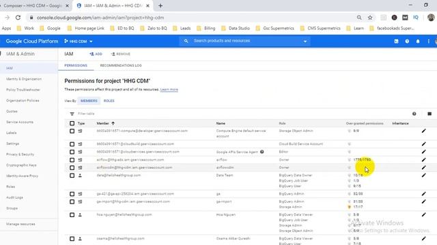Open the HHG CDM project selector dropdown
This screenshot has height=245, width=437.
click(x=79, y=41)
